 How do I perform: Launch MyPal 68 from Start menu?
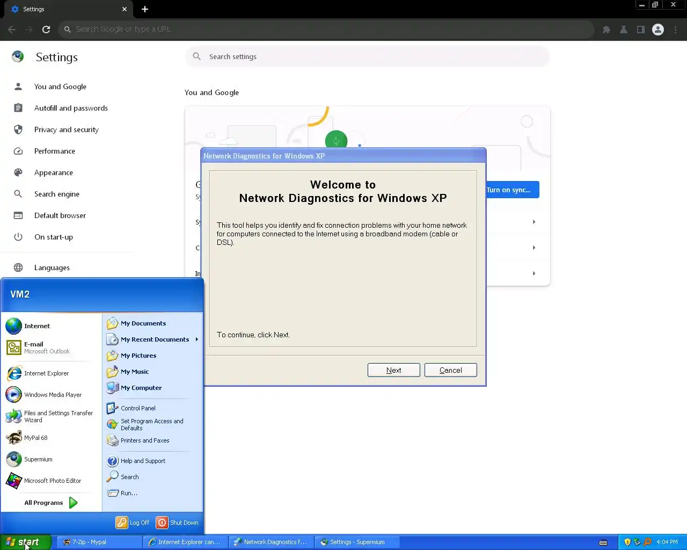click(x=52, y=438)
